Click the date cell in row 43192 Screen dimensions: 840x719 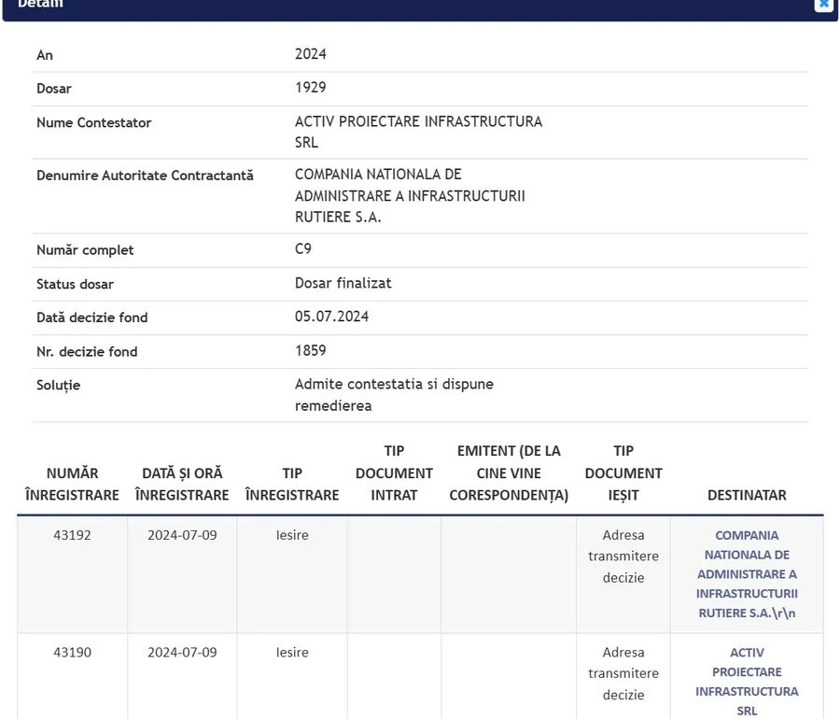click(182, 535)
